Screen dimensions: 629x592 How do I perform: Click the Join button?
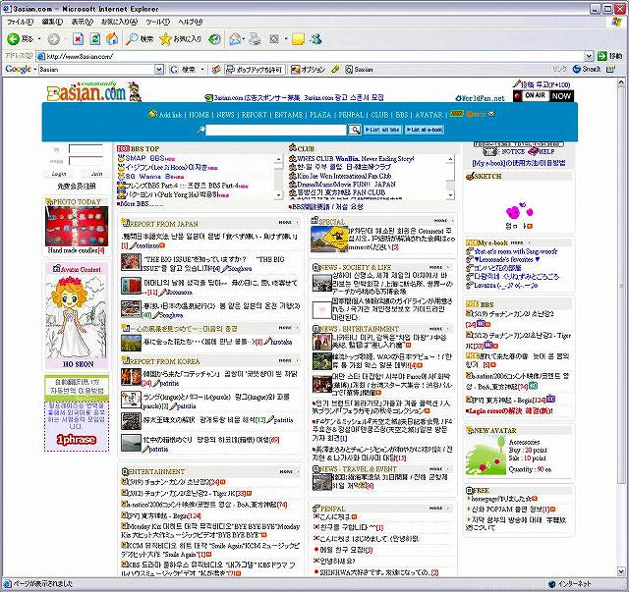(96, 174)
